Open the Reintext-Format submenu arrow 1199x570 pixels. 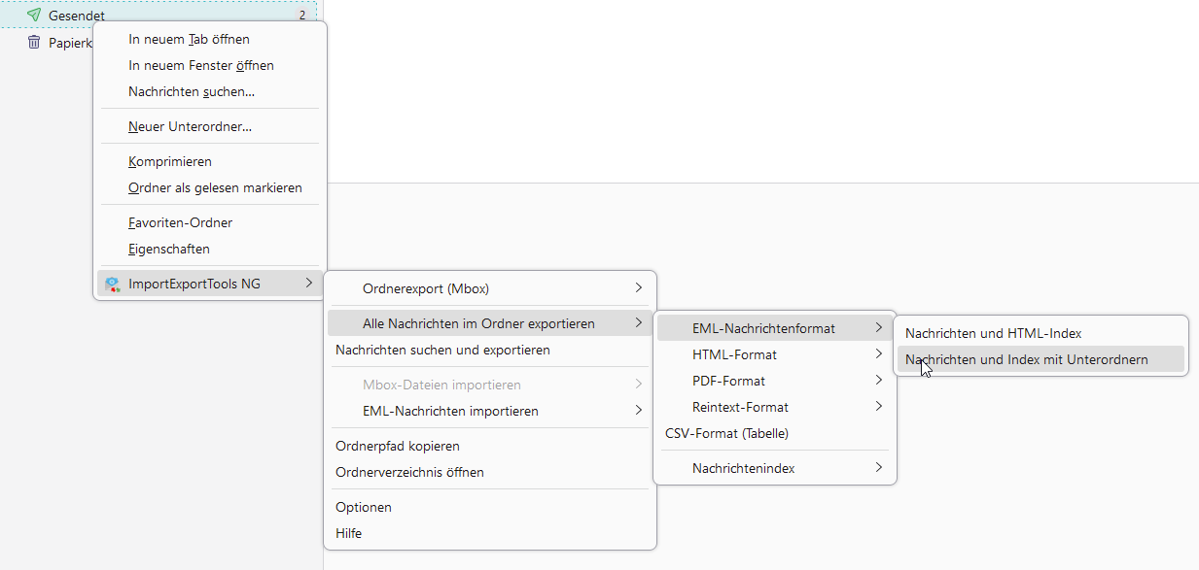(x=878, y=407)
